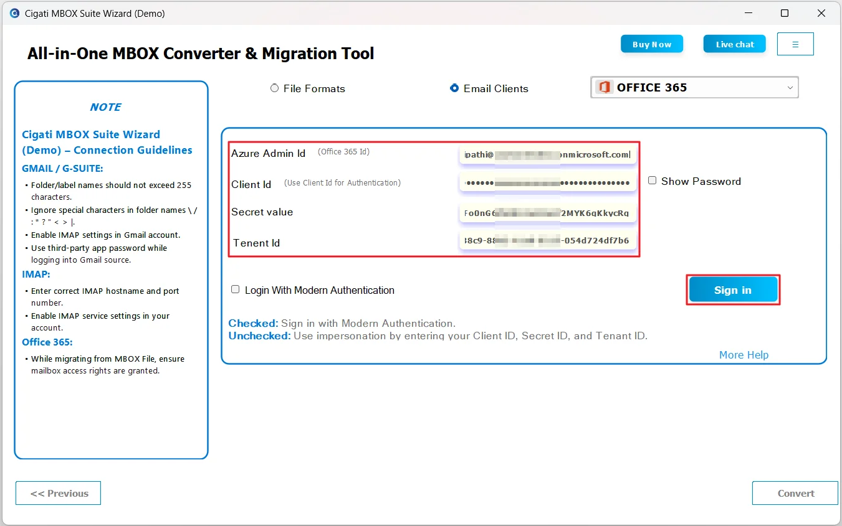Minimize the Cigati MBOX Suite window
This screenshot has height=526, width=842.
pos(747,13)
